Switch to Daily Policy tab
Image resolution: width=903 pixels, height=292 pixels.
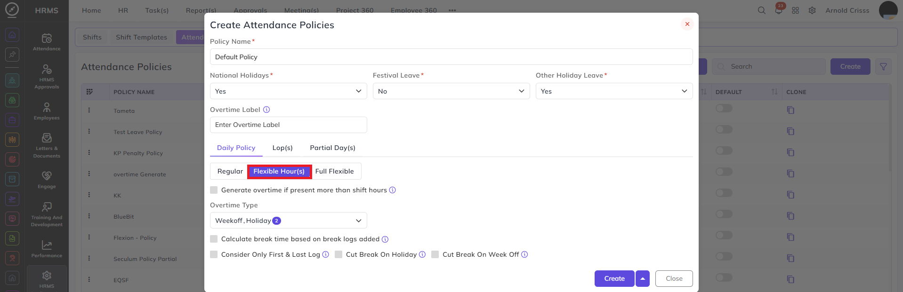236,148
